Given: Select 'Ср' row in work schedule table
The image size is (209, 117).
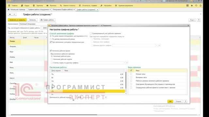Looking at the screenshot, I should pyautogui.click(x=88, y=81).
